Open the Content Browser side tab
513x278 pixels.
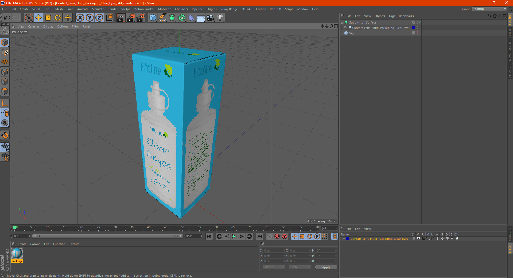510,50
